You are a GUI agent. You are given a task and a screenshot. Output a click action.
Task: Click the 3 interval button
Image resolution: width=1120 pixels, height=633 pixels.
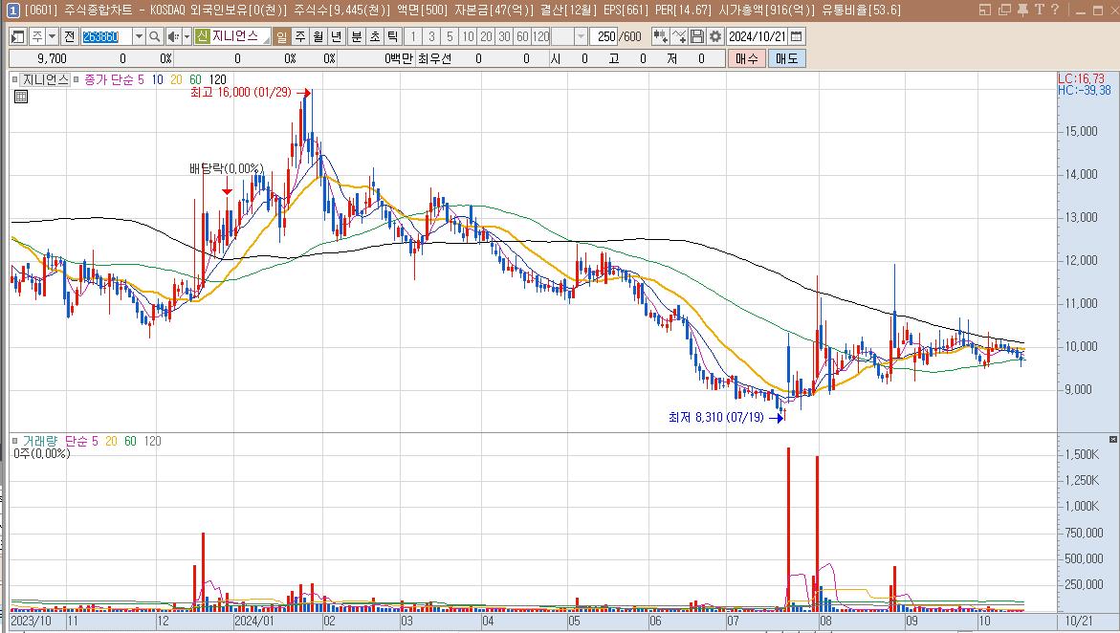[431, 36]
